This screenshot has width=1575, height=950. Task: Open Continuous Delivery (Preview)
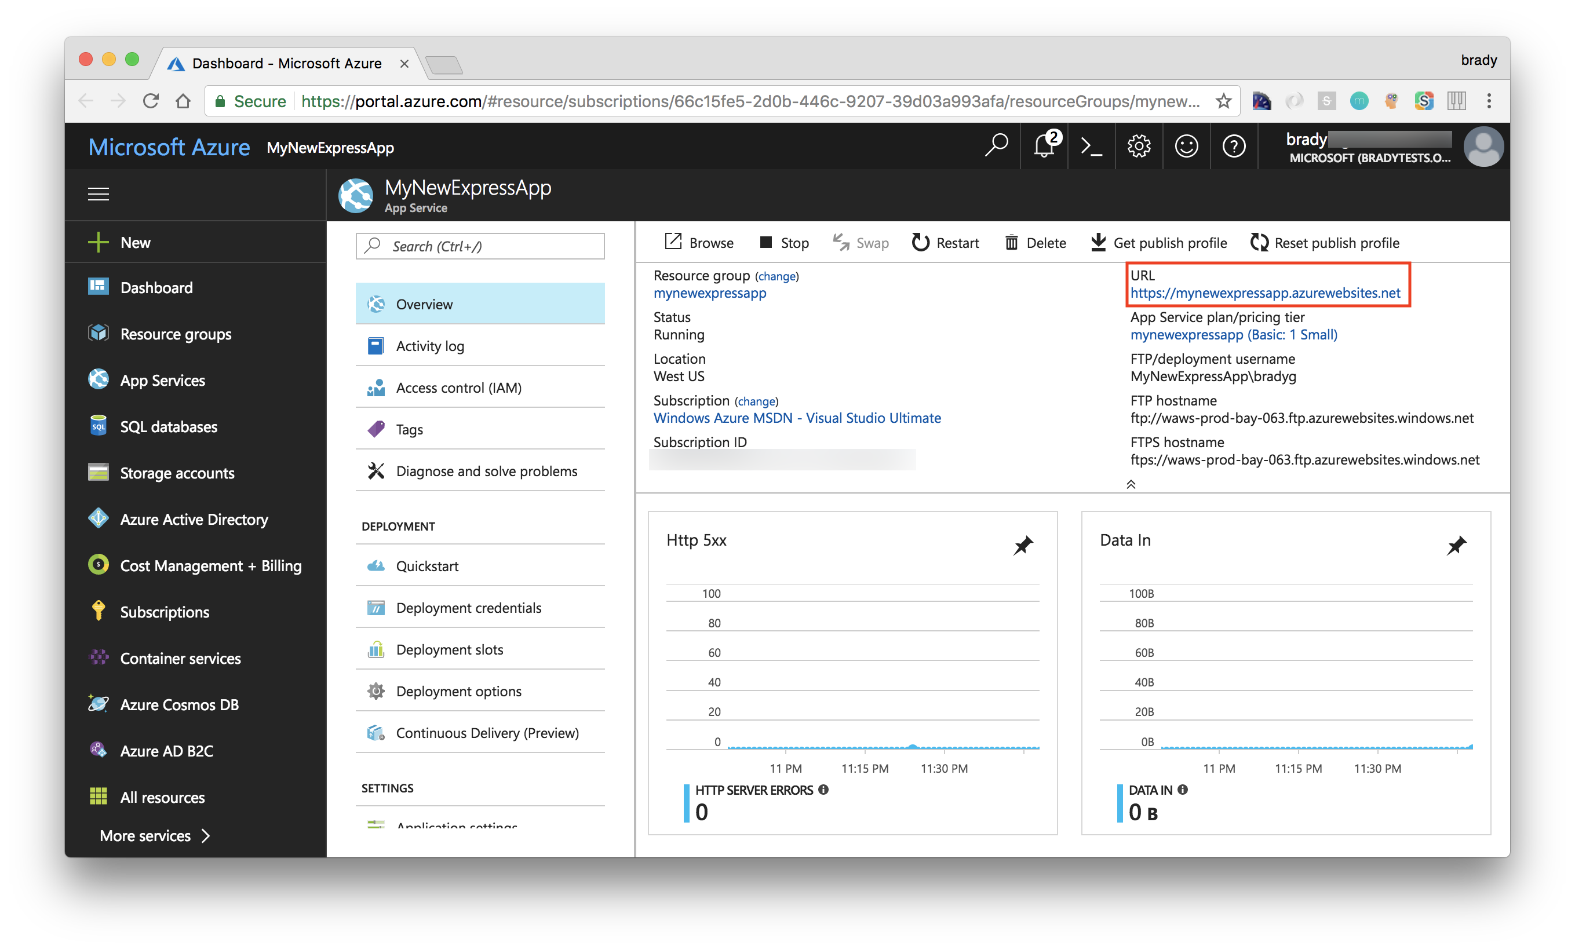click(480, 733)
